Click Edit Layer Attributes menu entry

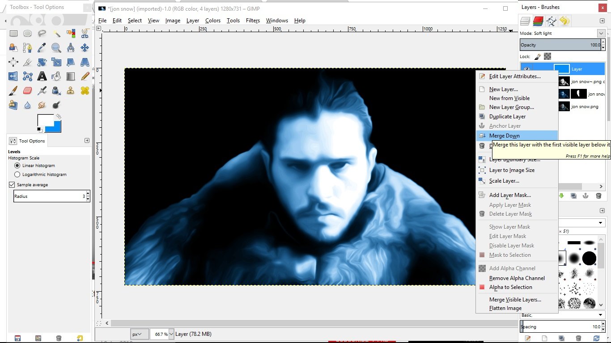point(517,76)
